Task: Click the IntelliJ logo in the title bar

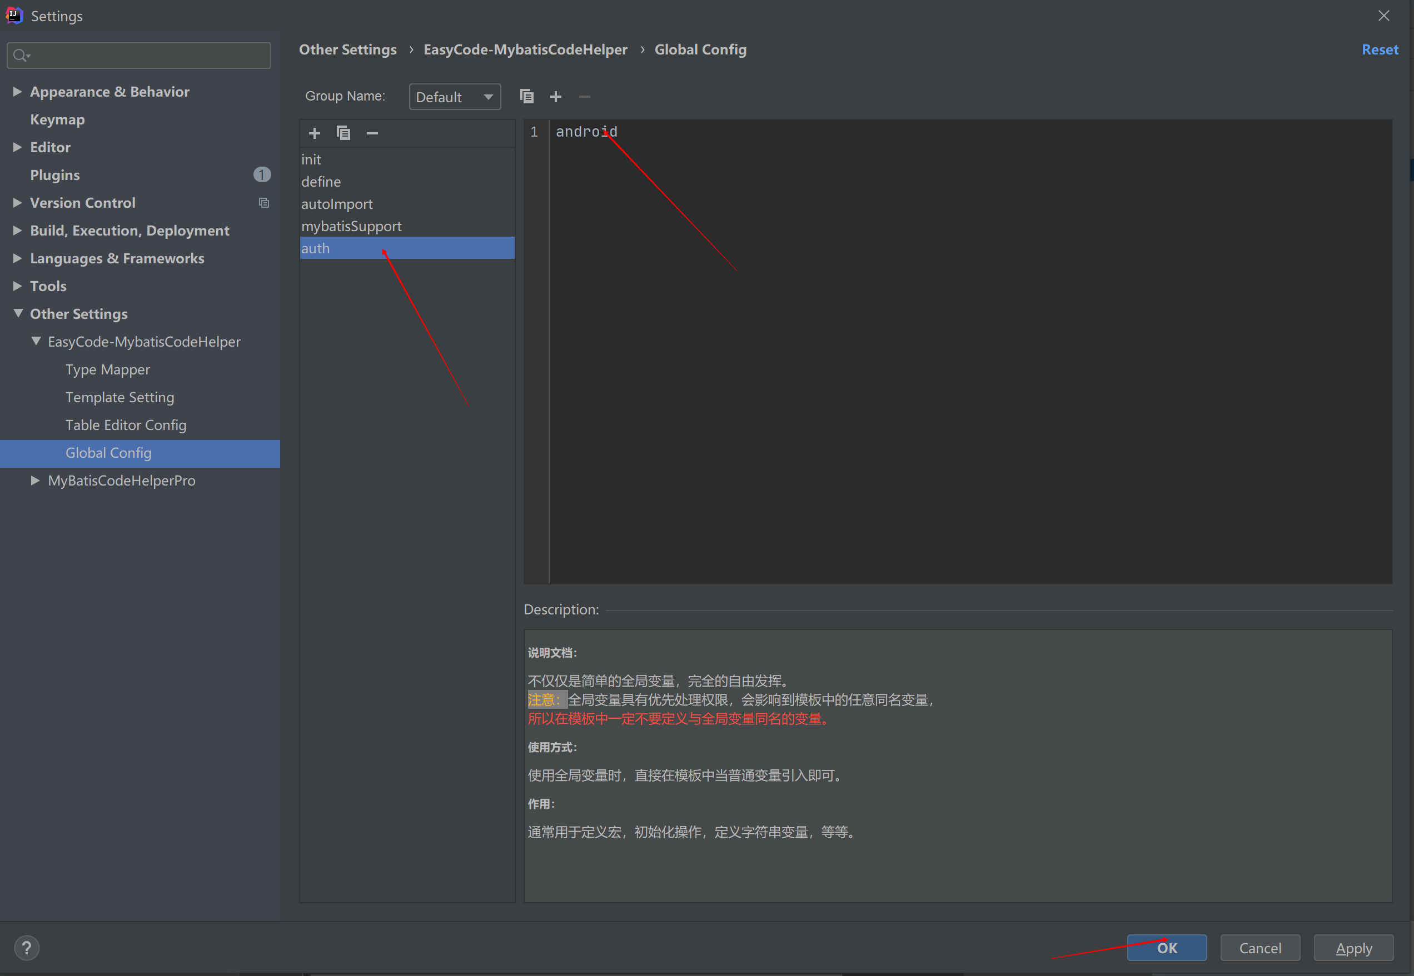Action: [13, 16]
